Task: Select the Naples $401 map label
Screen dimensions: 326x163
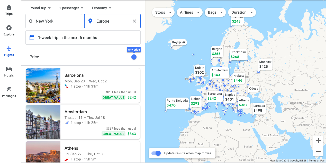Action: (230, 97)
